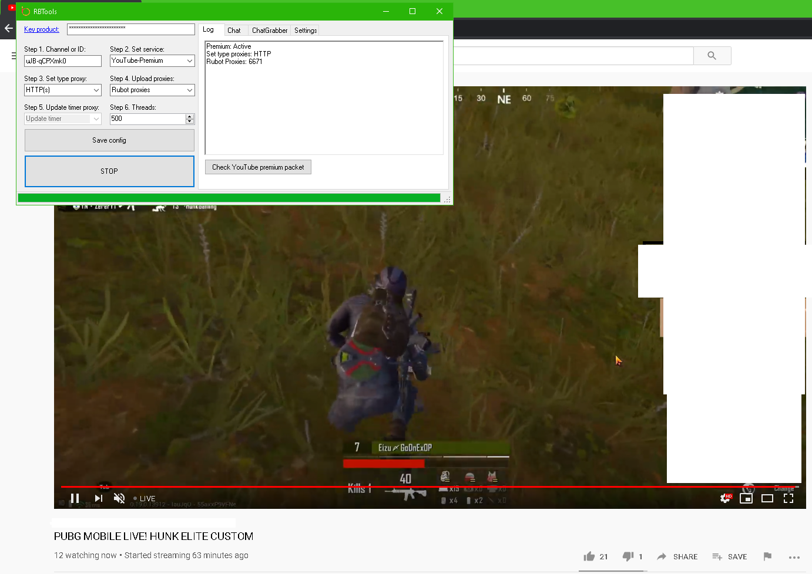The width and height of the screenshot is (812, 574).
Task: Click the Channel or ID input field
Action: (x=63, y=61)
